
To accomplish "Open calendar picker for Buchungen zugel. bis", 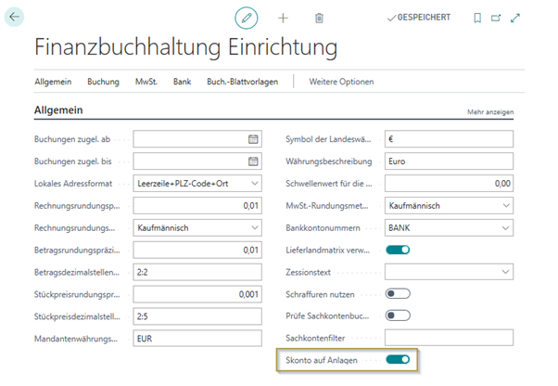I will pos(253,161).
